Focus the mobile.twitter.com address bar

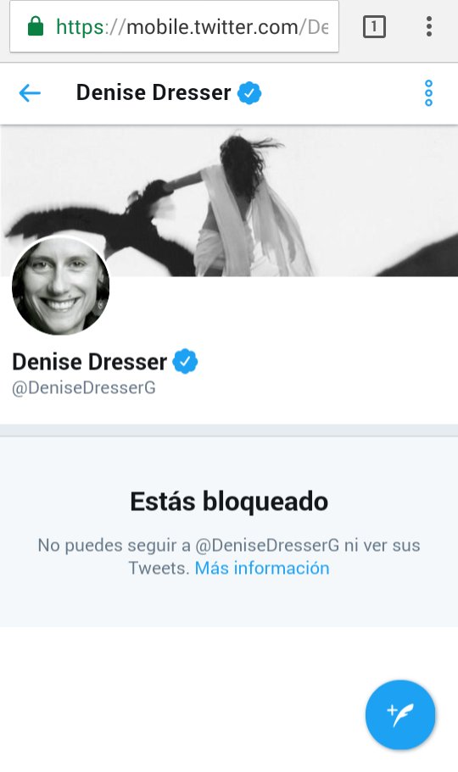pyautogui.click(x=174, y=26)
